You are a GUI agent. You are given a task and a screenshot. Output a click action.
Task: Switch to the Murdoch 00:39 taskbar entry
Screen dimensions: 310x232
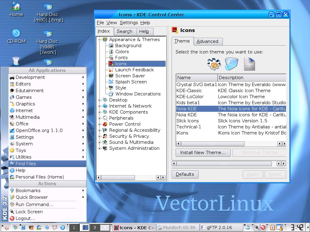[x=178, y=228]
